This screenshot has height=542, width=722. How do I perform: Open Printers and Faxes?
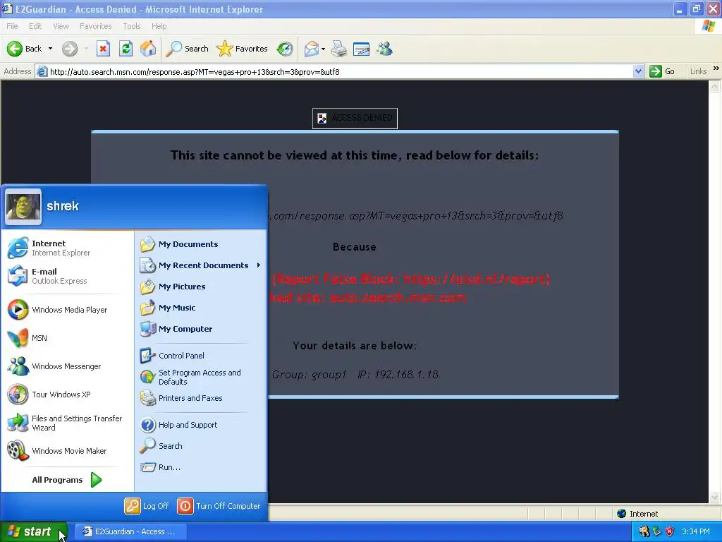[x=201, y=398]
